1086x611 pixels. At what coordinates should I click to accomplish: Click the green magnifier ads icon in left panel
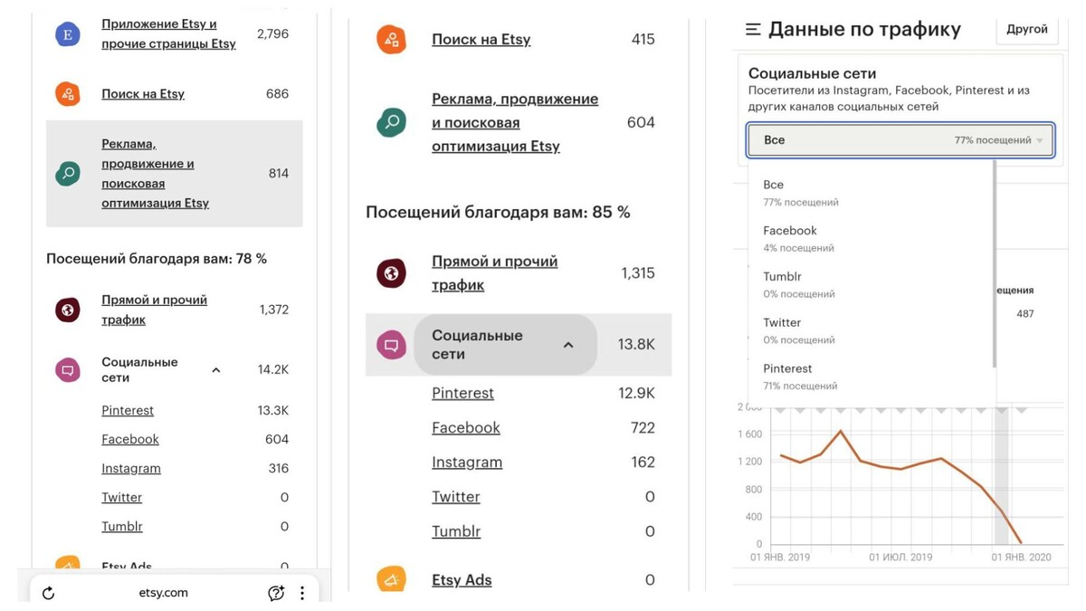(67, 174)
